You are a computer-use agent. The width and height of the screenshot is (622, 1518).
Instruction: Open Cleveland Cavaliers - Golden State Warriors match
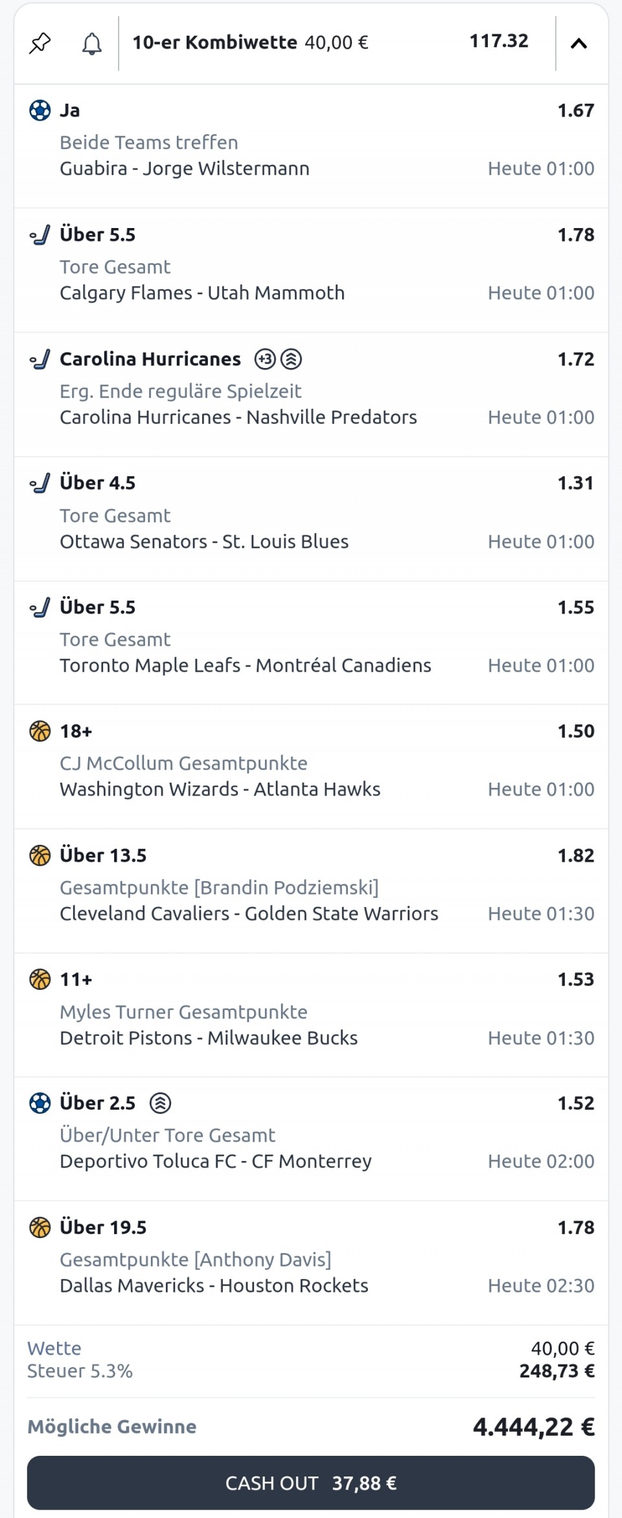pos(249,914)
